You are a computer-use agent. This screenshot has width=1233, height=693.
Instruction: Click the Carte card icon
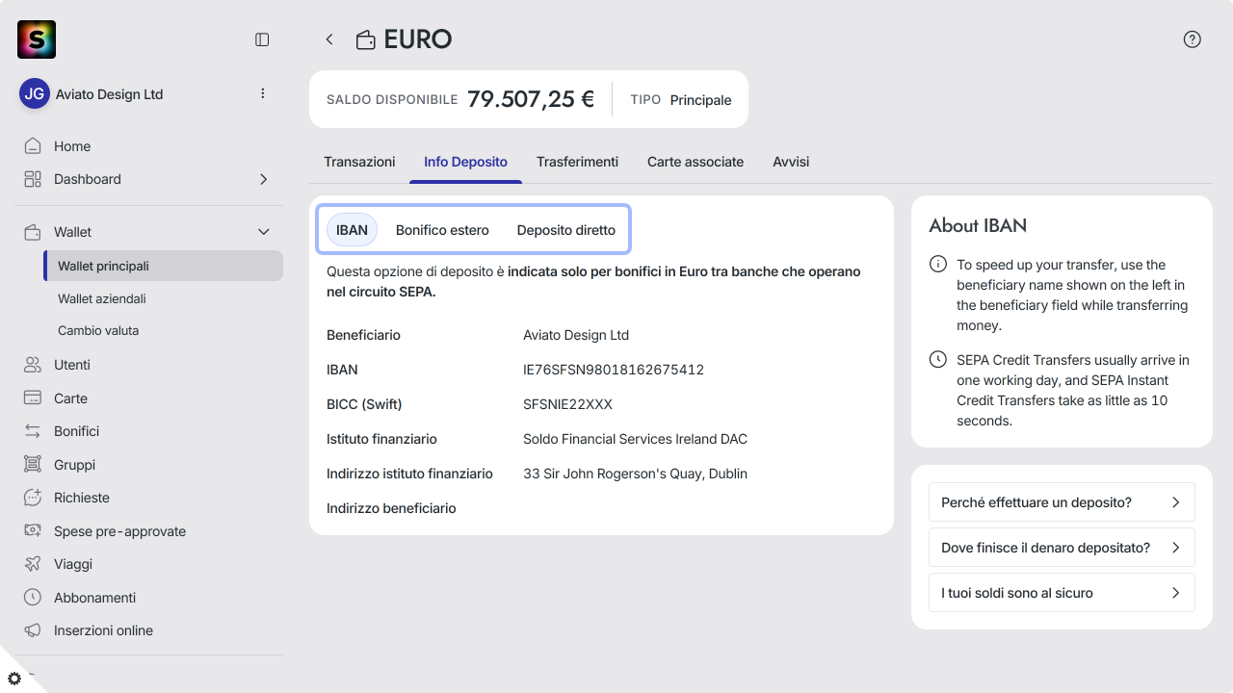click(x=33, y=398)
